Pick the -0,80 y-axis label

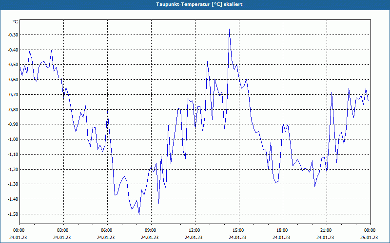[x=13, y=109]
